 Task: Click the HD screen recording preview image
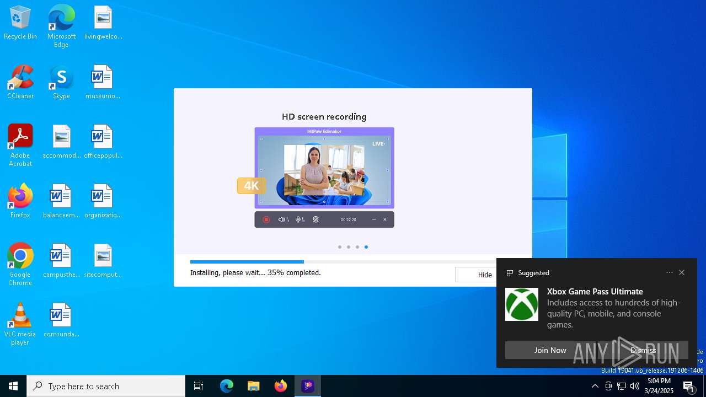pos(324,178)
